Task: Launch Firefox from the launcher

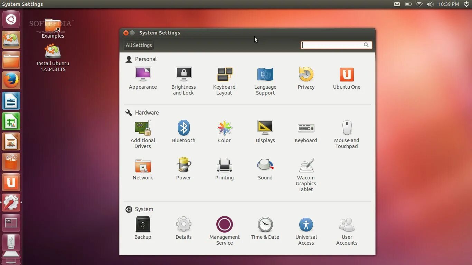Action: (x=11, y=80)
